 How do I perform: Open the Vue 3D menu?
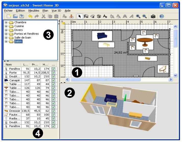tap(57, 11)
